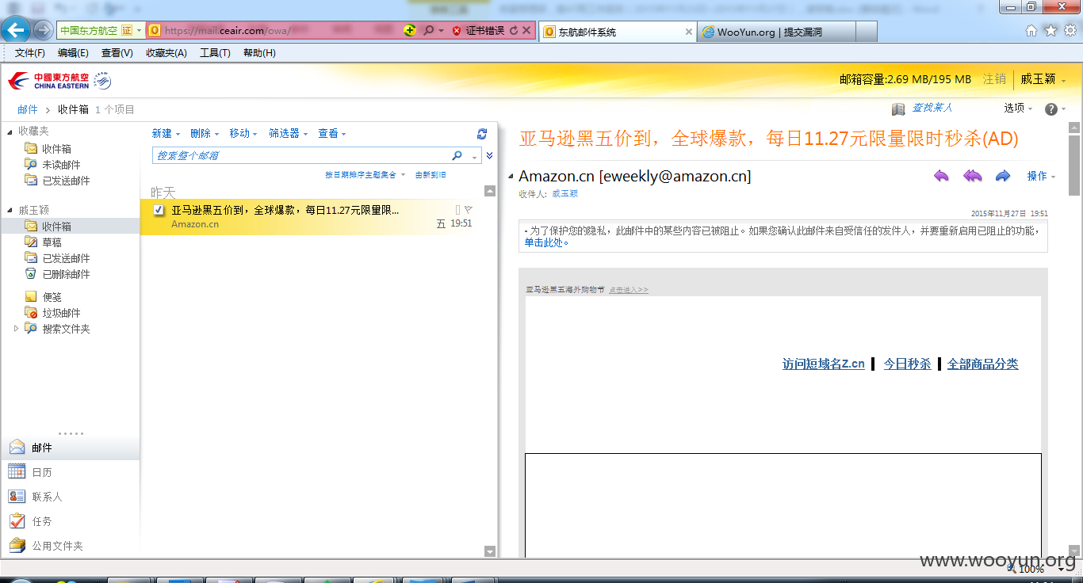This screenshot has width=1083, height=583.
Task: Click the 邮件 breadcrumb link
Action: 28,109
